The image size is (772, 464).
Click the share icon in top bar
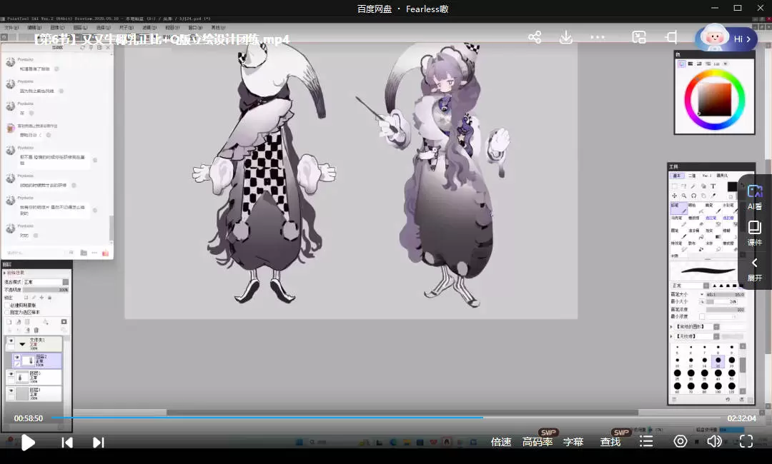pos(535,37)
